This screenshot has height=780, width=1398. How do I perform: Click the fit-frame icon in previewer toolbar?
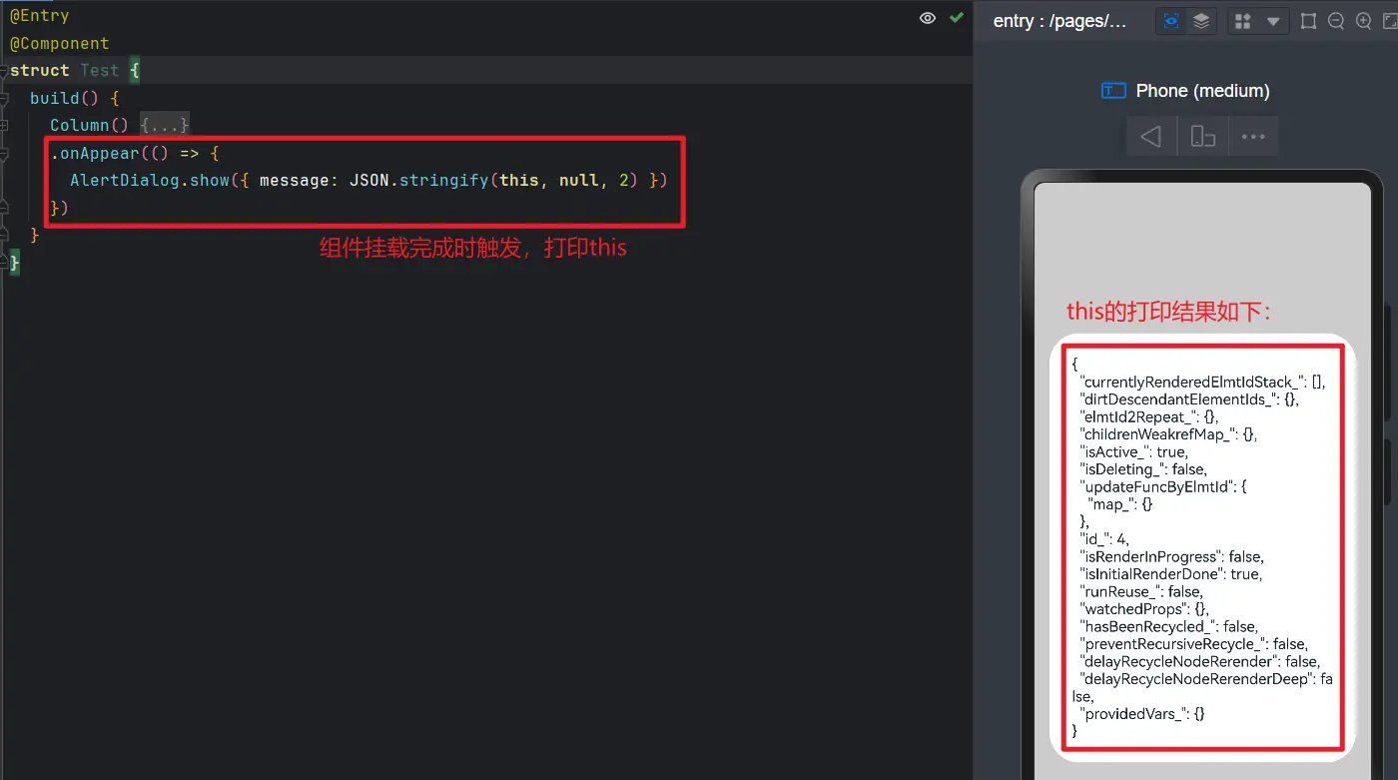[x=1308, y=21]
